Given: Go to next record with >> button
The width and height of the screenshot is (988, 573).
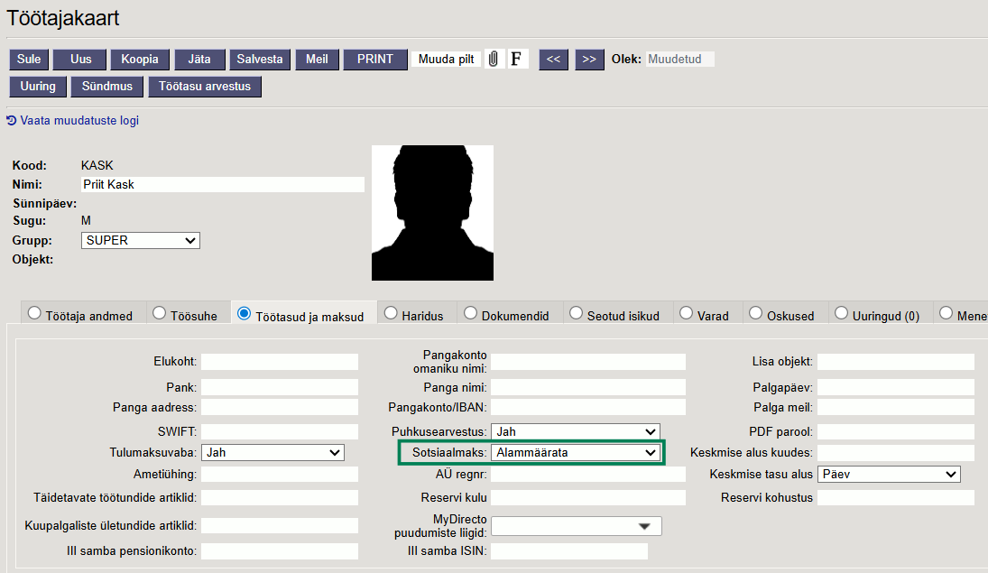Looking at the screenshot, I should [589, 60].
